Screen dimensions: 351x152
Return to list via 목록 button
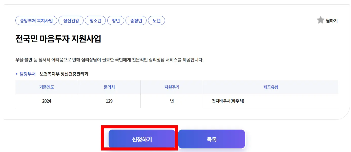click(x=212, y=139)
